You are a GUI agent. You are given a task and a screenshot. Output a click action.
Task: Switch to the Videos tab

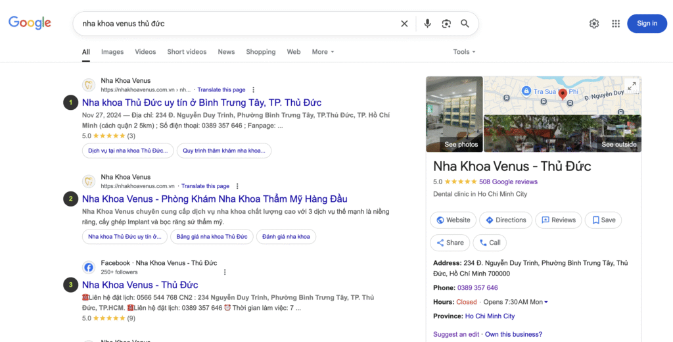coord(145,51)
